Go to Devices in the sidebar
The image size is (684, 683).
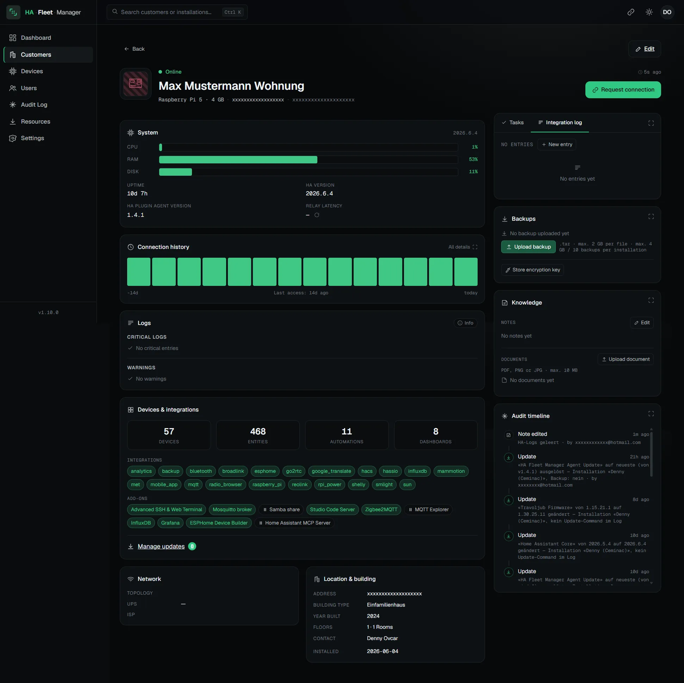click(x=48, y=71)
